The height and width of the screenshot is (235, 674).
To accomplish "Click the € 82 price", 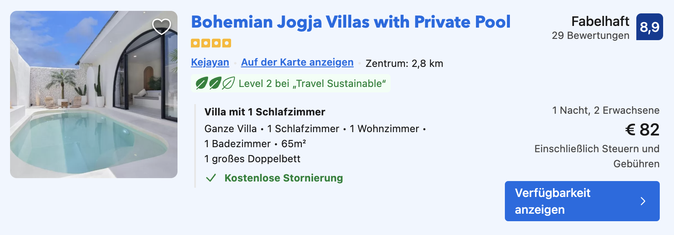I will [x=643, y=130].
